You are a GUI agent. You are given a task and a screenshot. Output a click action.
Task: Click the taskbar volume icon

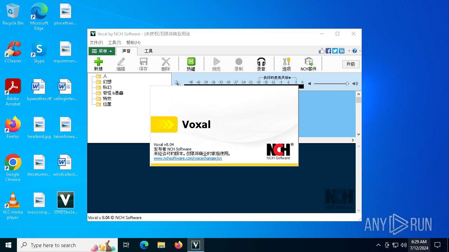pos(404,245)
